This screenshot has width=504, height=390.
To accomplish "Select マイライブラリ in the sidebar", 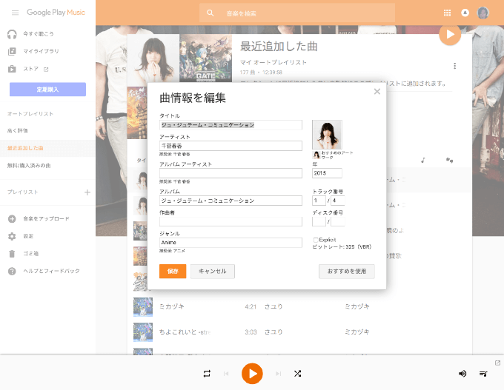I will pyautogui.click(x=41, y=51).
